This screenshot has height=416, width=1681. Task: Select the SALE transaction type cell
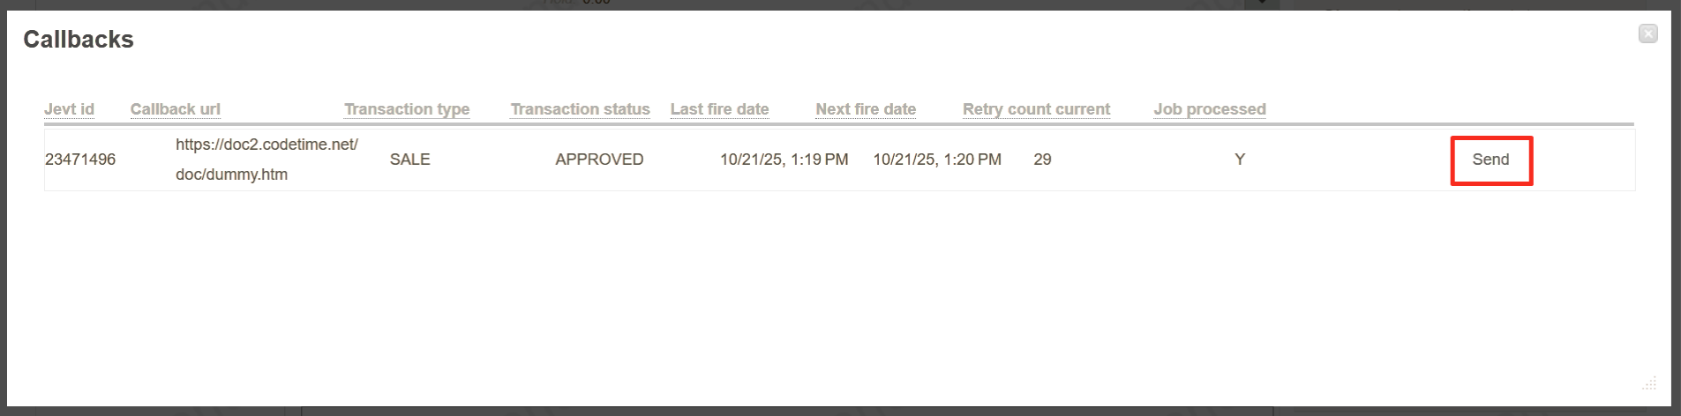pos(410,160)
